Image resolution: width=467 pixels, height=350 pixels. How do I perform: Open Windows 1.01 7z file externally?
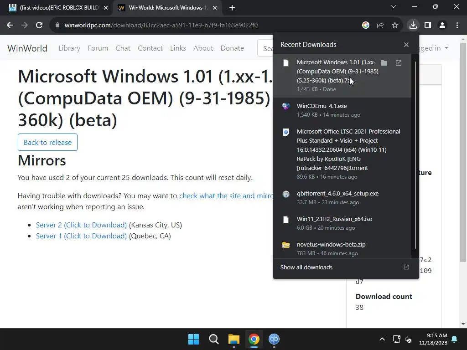[399, 63]
